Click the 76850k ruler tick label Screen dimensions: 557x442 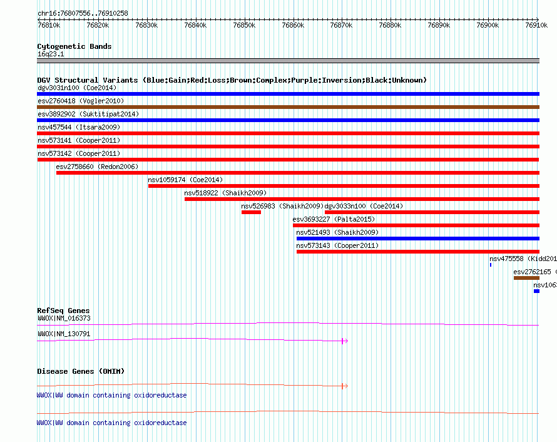coord(244,25)
